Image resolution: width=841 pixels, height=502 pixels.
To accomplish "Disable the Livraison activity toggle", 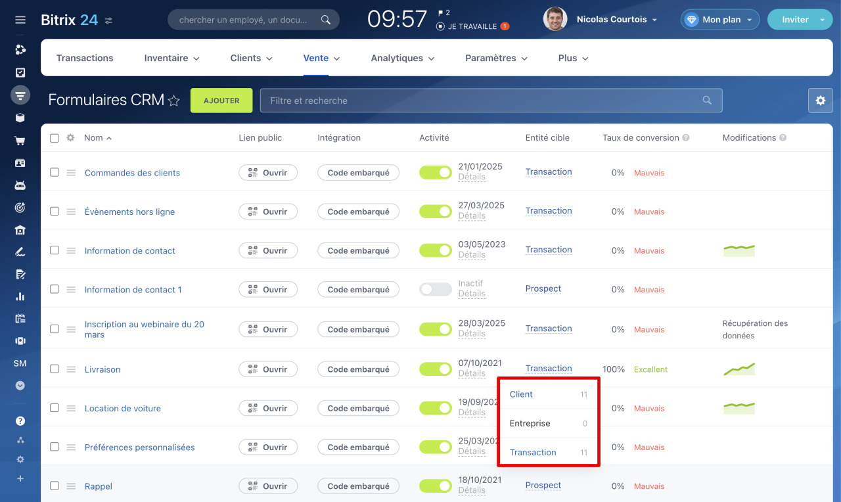I will (436, 369).
